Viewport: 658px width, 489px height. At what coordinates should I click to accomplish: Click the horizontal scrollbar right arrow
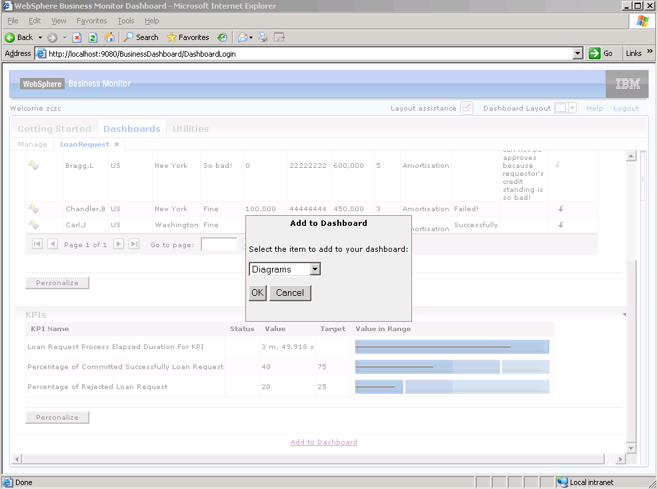[620, 459]
